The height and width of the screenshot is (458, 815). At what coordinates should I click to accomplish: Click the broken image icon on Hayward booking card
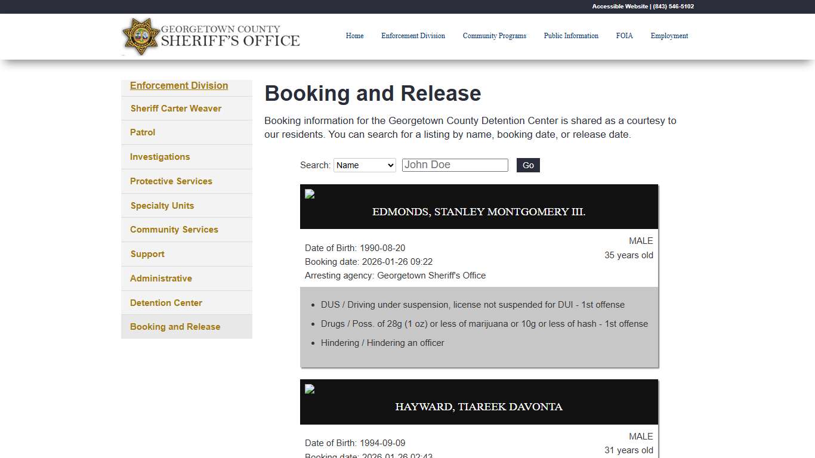[309, 389]
